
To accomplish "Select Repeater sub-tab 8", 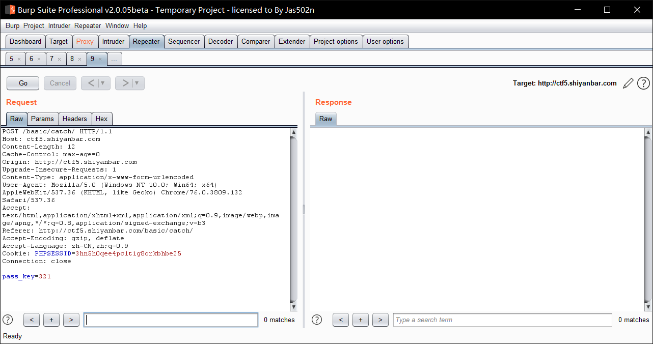I will [72, 59].
